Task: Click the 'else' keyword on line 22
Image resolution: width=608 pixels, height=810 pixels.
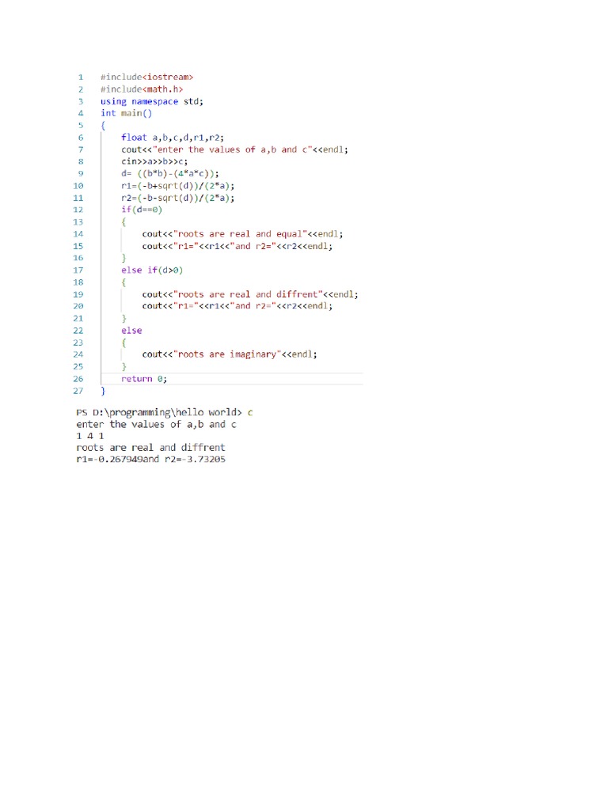Action: (131, 331)
